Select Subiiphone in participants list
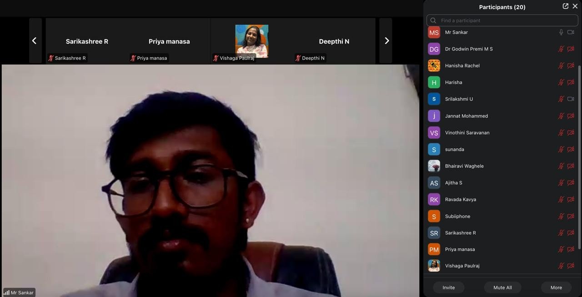Screen dimensions: 582x297 tap(502, 216)
